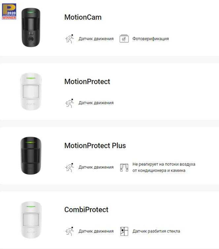The height and width of the screenshot is (249, 219).
Task: Open the MotionProtect Plus product title
Action: click(95, 145)
